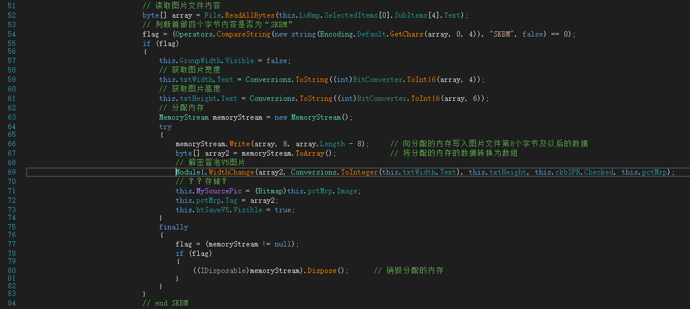Click the comment "将分配的内存的数据转换为数组" on line 67
The width and height of the screenshot is (690, 309).
(460, 153)
